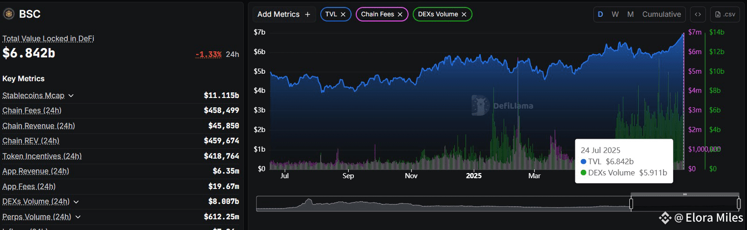The image size is (747, 230).
Task: Click the $458,499 chain fees value
Action: [221, 111]
